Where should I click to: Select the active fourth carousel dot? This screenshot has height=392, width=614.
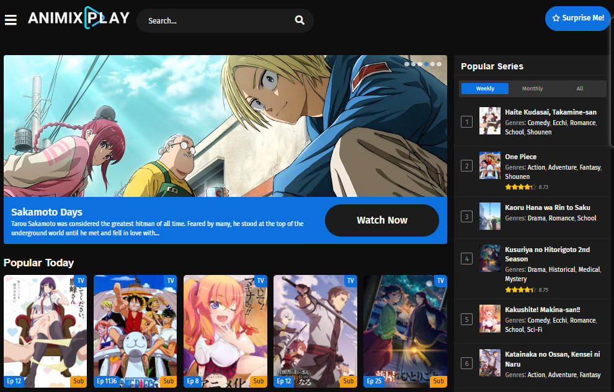tap(427, 64)
